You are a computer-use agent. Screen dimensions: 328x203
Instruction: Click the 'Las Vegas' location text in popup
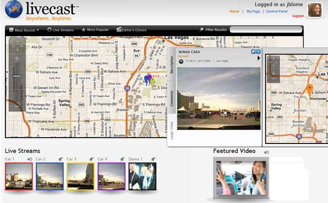(222, 61)
